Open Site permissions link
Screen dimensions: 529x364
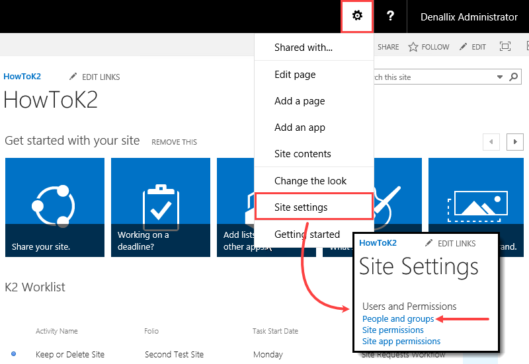coord(393,330)
